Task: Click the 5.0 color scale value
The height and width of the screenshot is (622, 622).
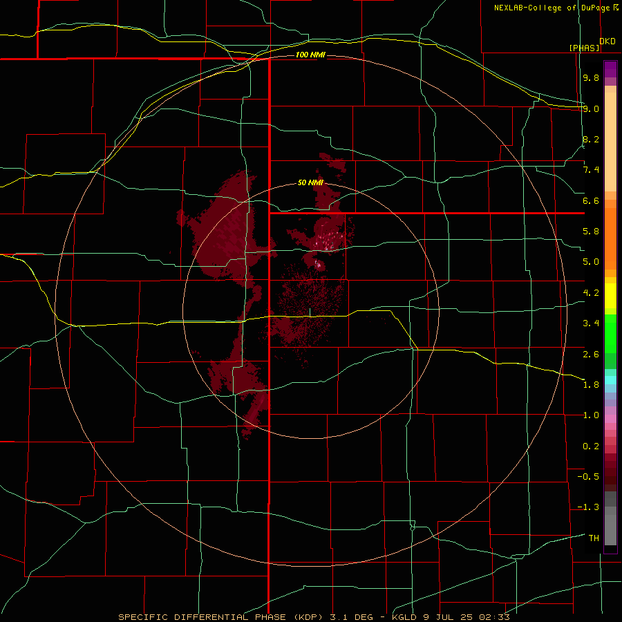Action: (x=591, y=262)
